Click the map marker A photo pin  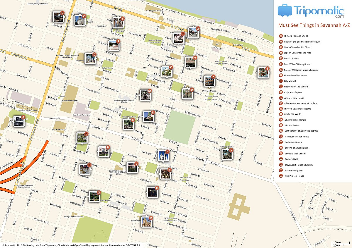(19, 121)
